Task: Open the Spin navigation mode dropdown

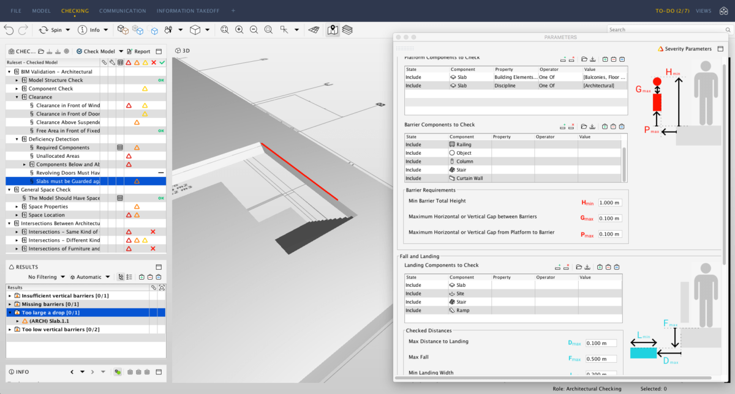Action: point(67,29)
